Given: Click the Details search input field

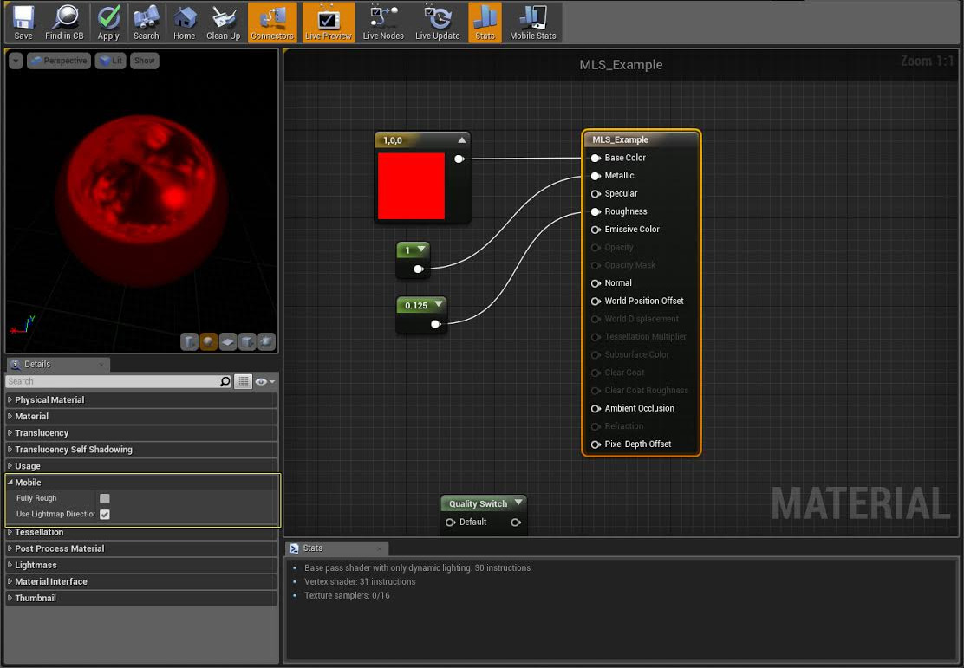Looking at the screenshot, I should (111, 381).
